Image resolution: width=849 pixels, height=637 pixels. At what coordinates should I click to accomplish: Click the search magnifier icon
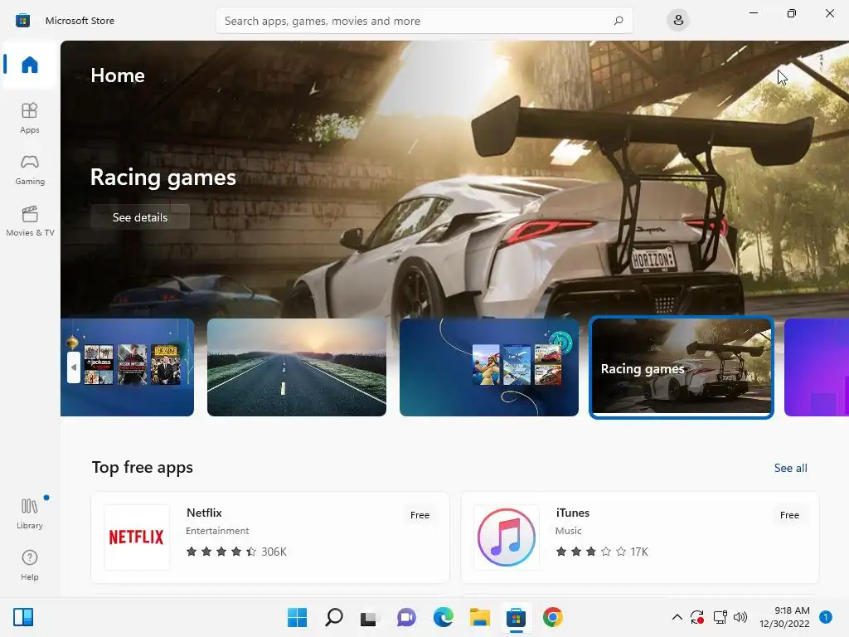click(619, 21)
